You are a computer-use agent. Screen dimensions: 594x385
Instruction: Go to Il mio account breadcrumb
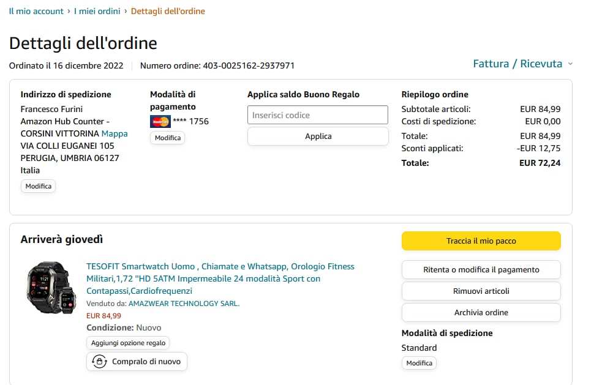click(x=36, y=11)
